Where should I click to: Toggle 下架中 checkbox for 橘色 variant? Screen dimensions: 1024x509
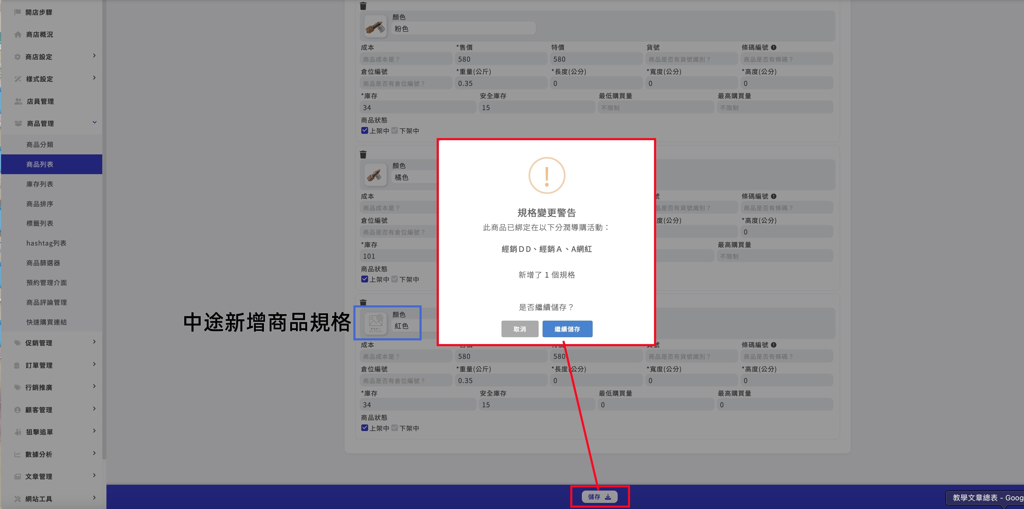pos(394,279)
